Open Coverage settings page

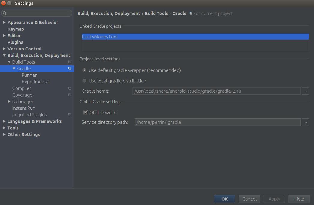coord(22,95)
